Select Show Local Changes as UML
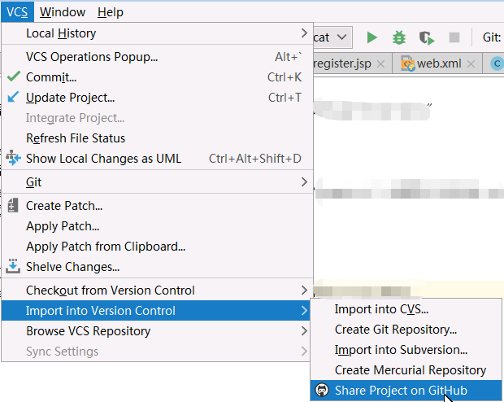The width and height of the screenshot is (504, 402). [x=157, y=158]
